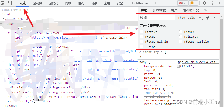Toggle the rendering emulation paintbrush icon

208,18
